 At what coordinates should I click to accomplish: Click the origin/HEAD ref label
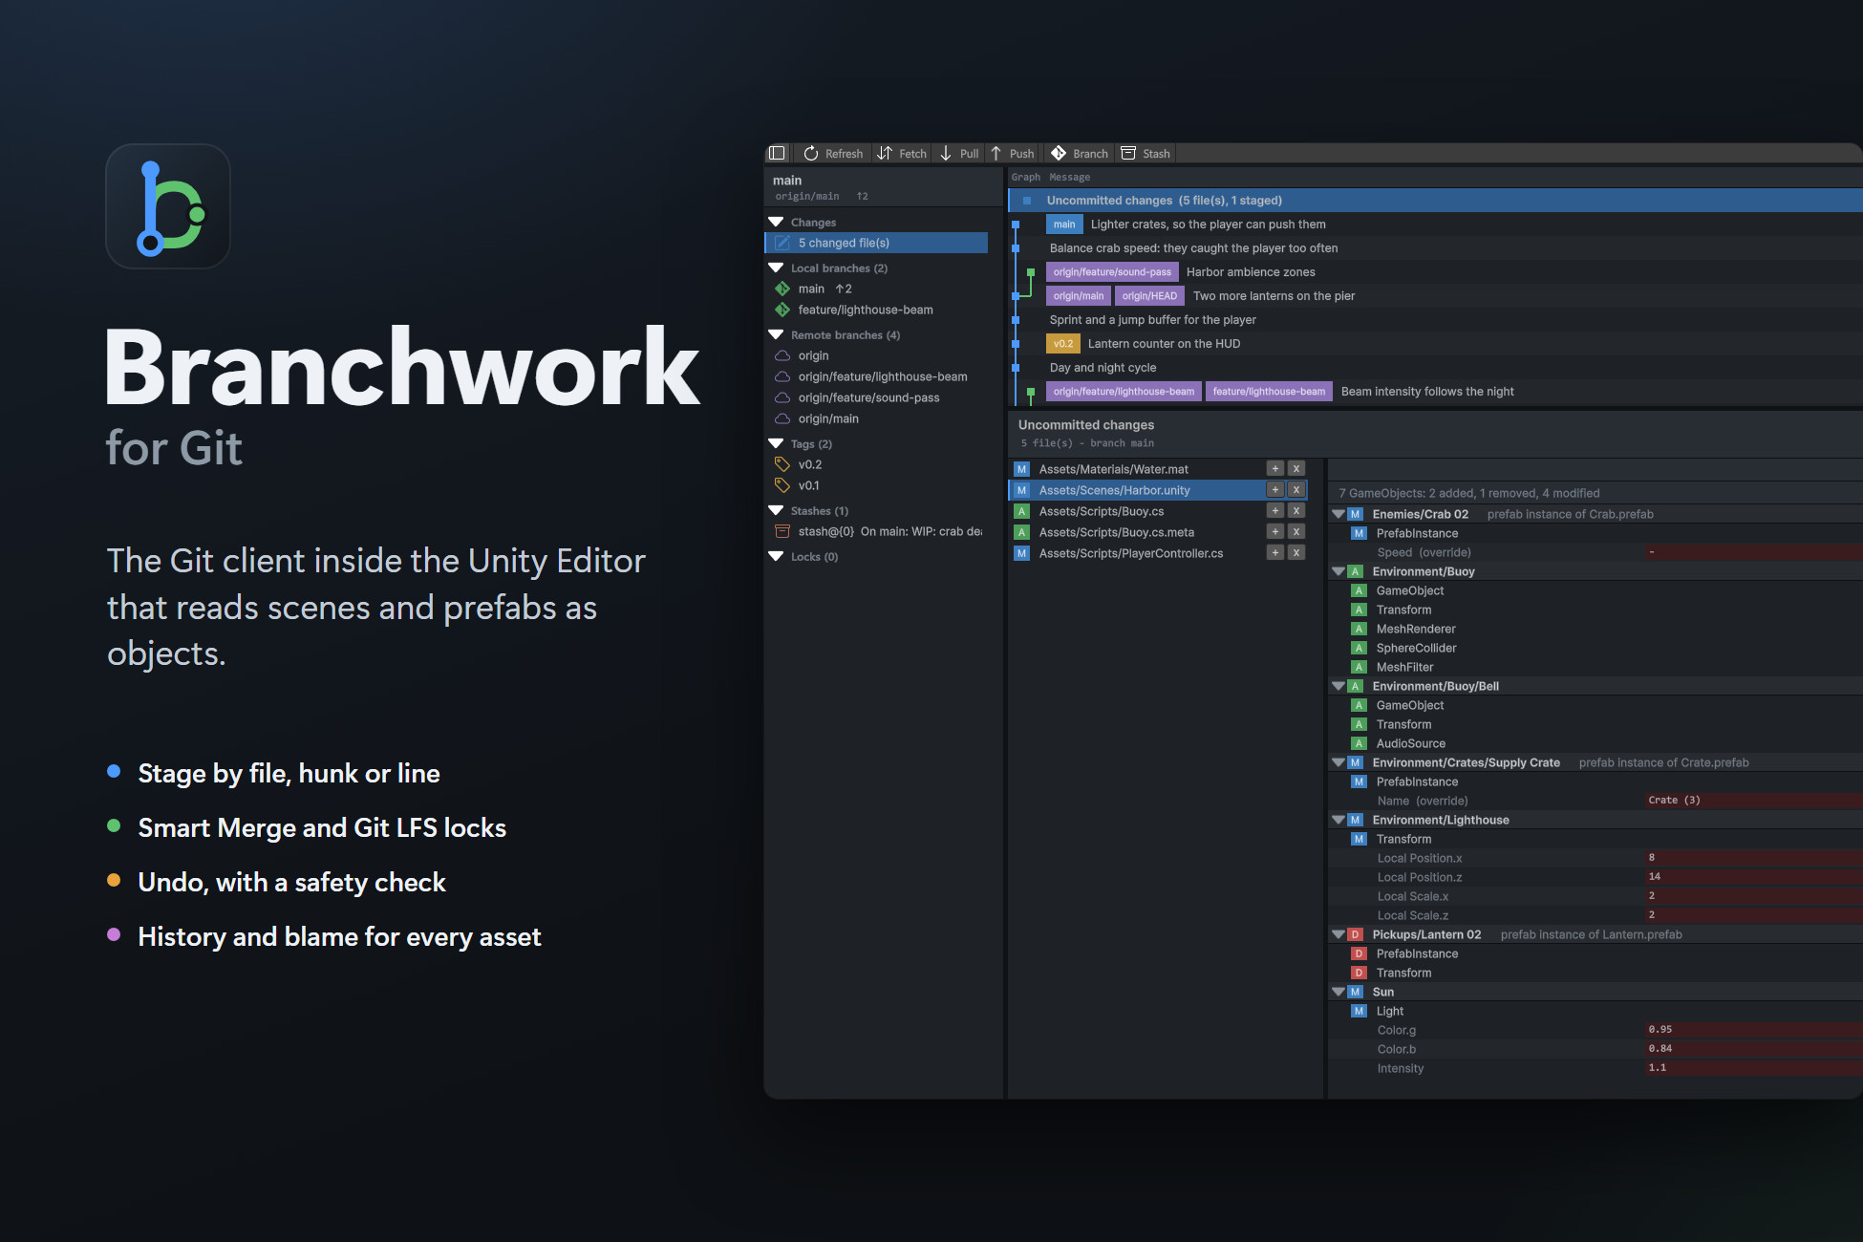(1149, 296)
